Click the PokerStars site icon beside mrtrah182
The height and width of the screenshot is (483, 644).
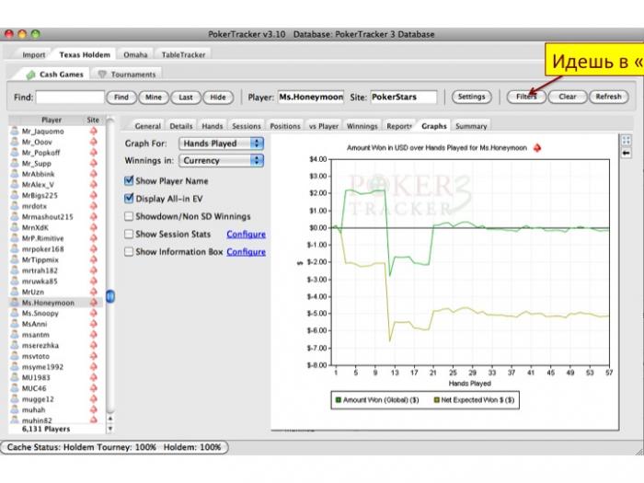click(x=94, y=270)
